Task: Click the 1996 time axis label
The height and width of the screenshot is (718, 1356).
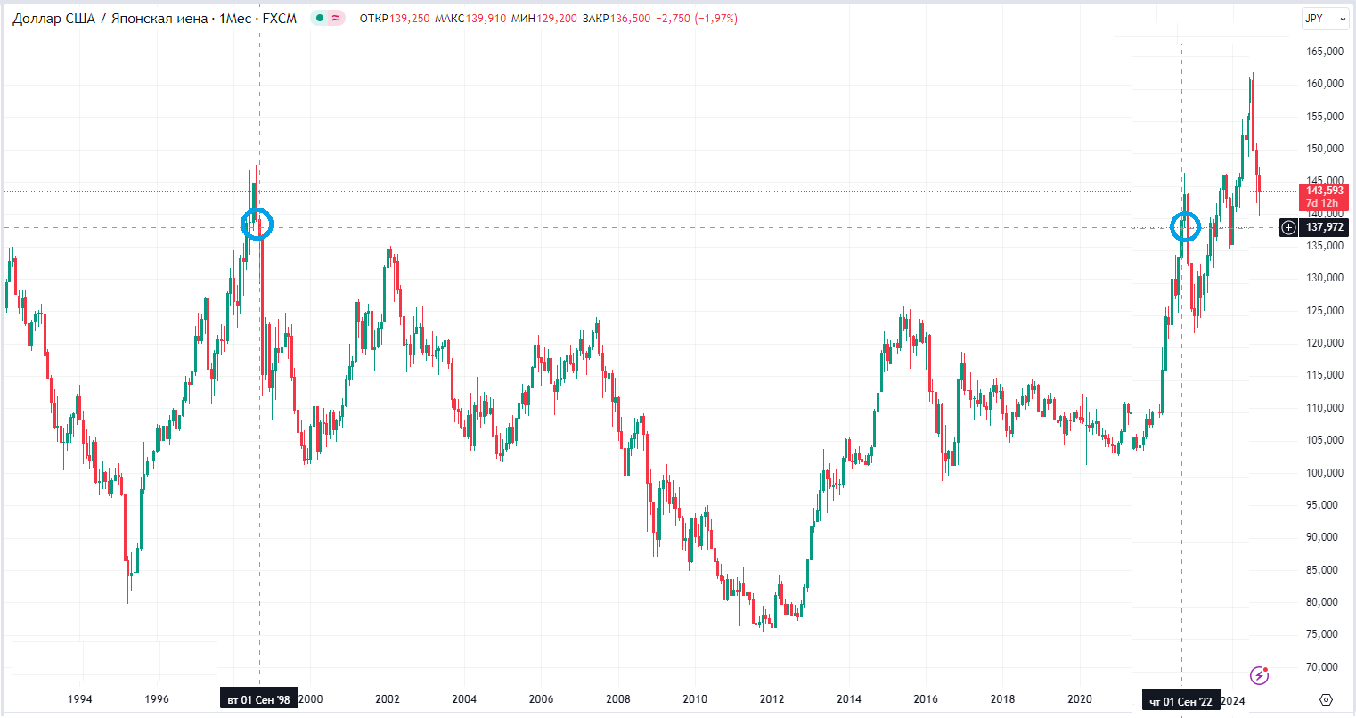Action: [x=157, y=699]
